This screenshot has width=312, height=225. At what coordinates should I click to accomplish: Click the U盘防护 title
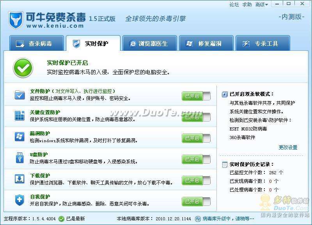(x=39, y=154)
